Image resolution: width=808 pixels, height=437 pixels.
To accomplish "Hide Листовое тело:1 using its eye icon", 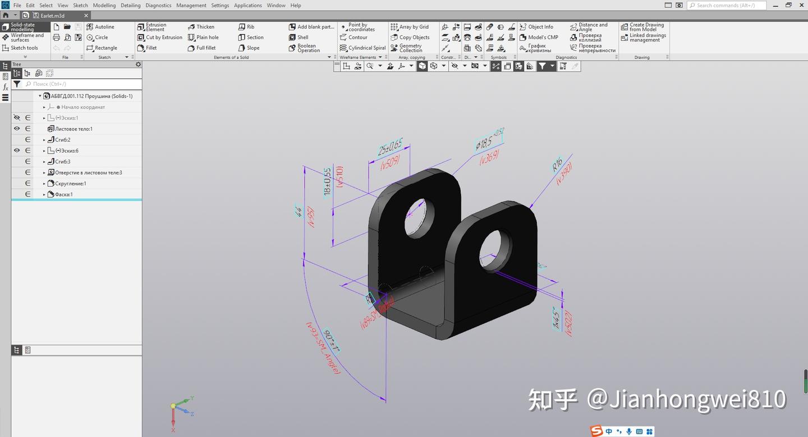I will tap(16, 128).
